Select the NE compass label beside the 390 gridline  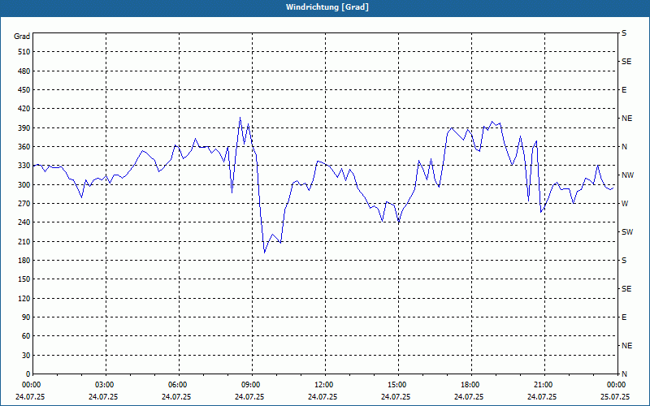[626, 119]
